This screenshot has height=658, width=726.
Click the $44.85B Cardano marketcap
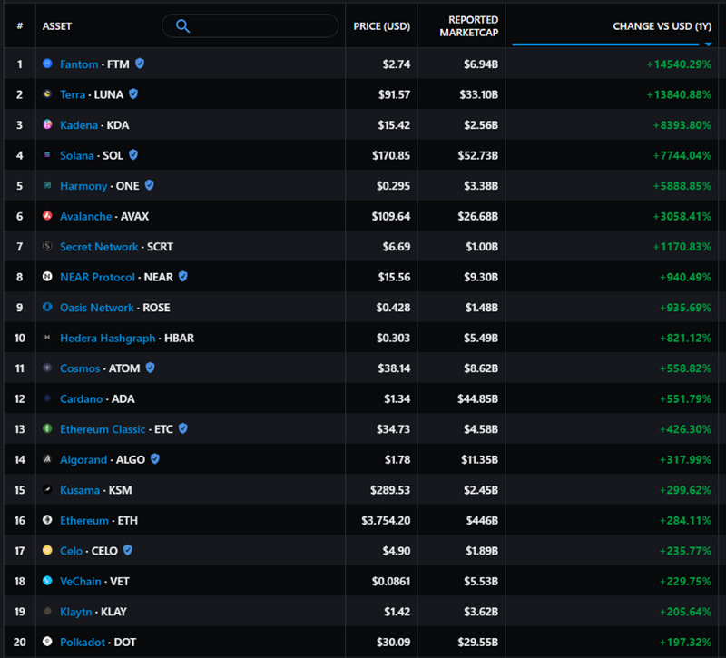click(x=478, y=398)
